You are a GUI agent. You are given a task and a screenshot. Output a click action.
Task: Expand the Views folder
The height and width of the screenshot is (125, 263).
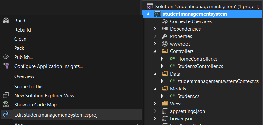155,104
